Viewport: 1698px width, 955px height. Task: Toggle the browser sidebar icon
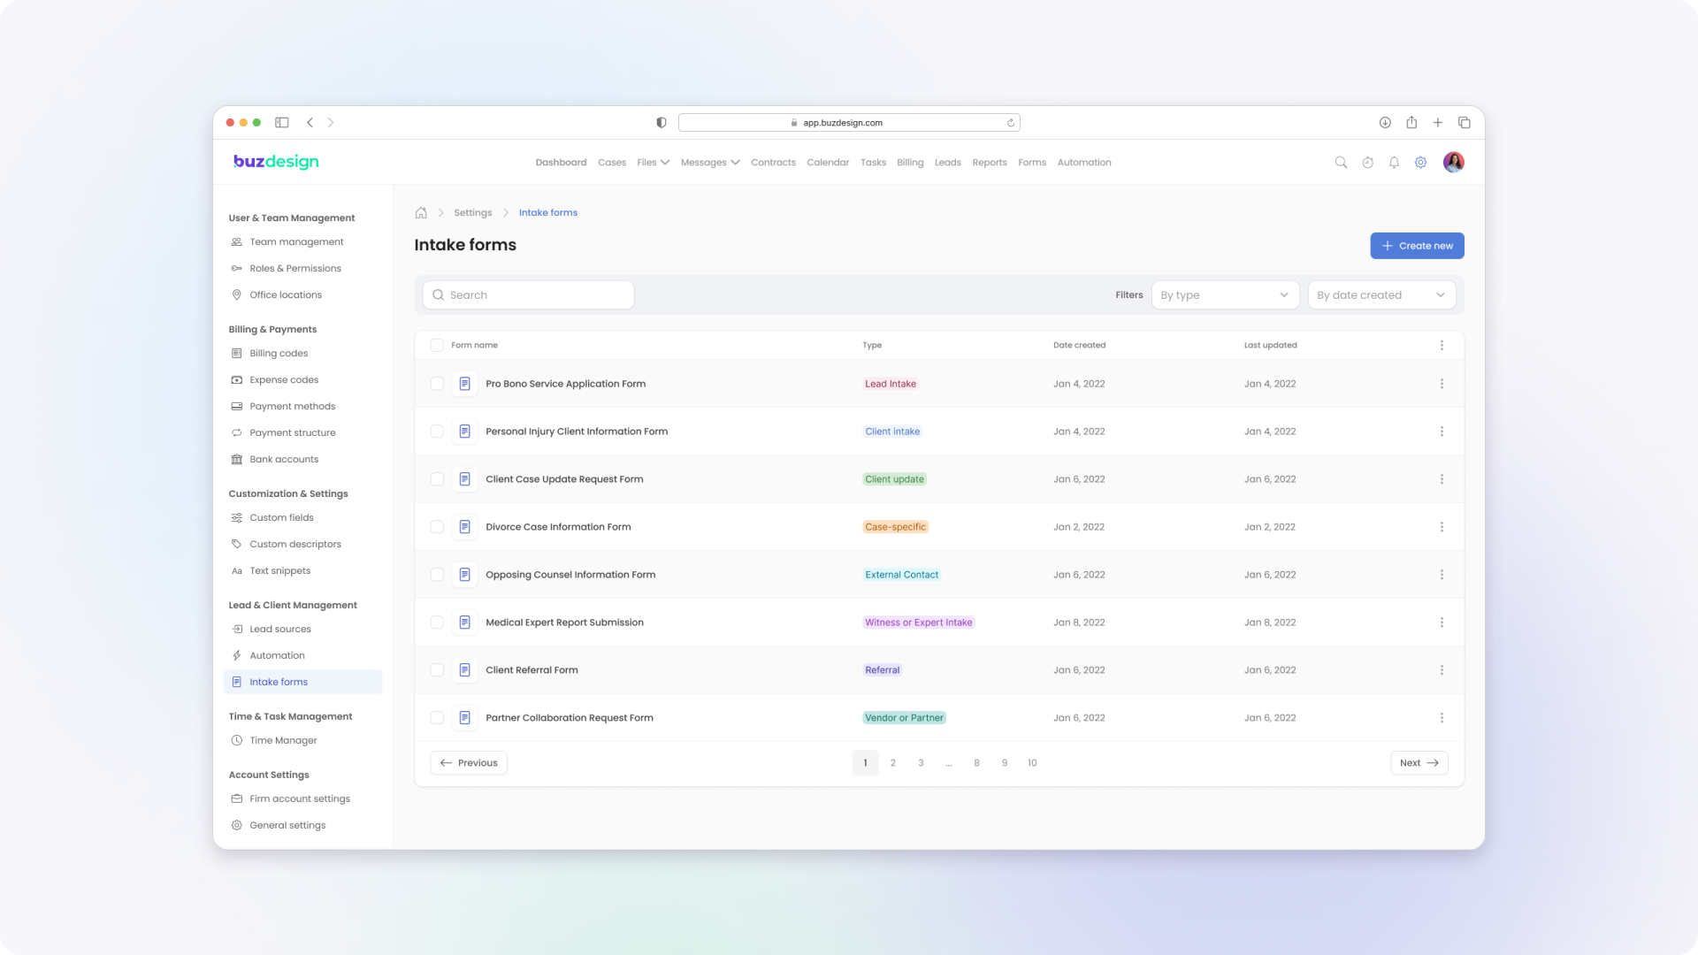(x=282, y=123)
